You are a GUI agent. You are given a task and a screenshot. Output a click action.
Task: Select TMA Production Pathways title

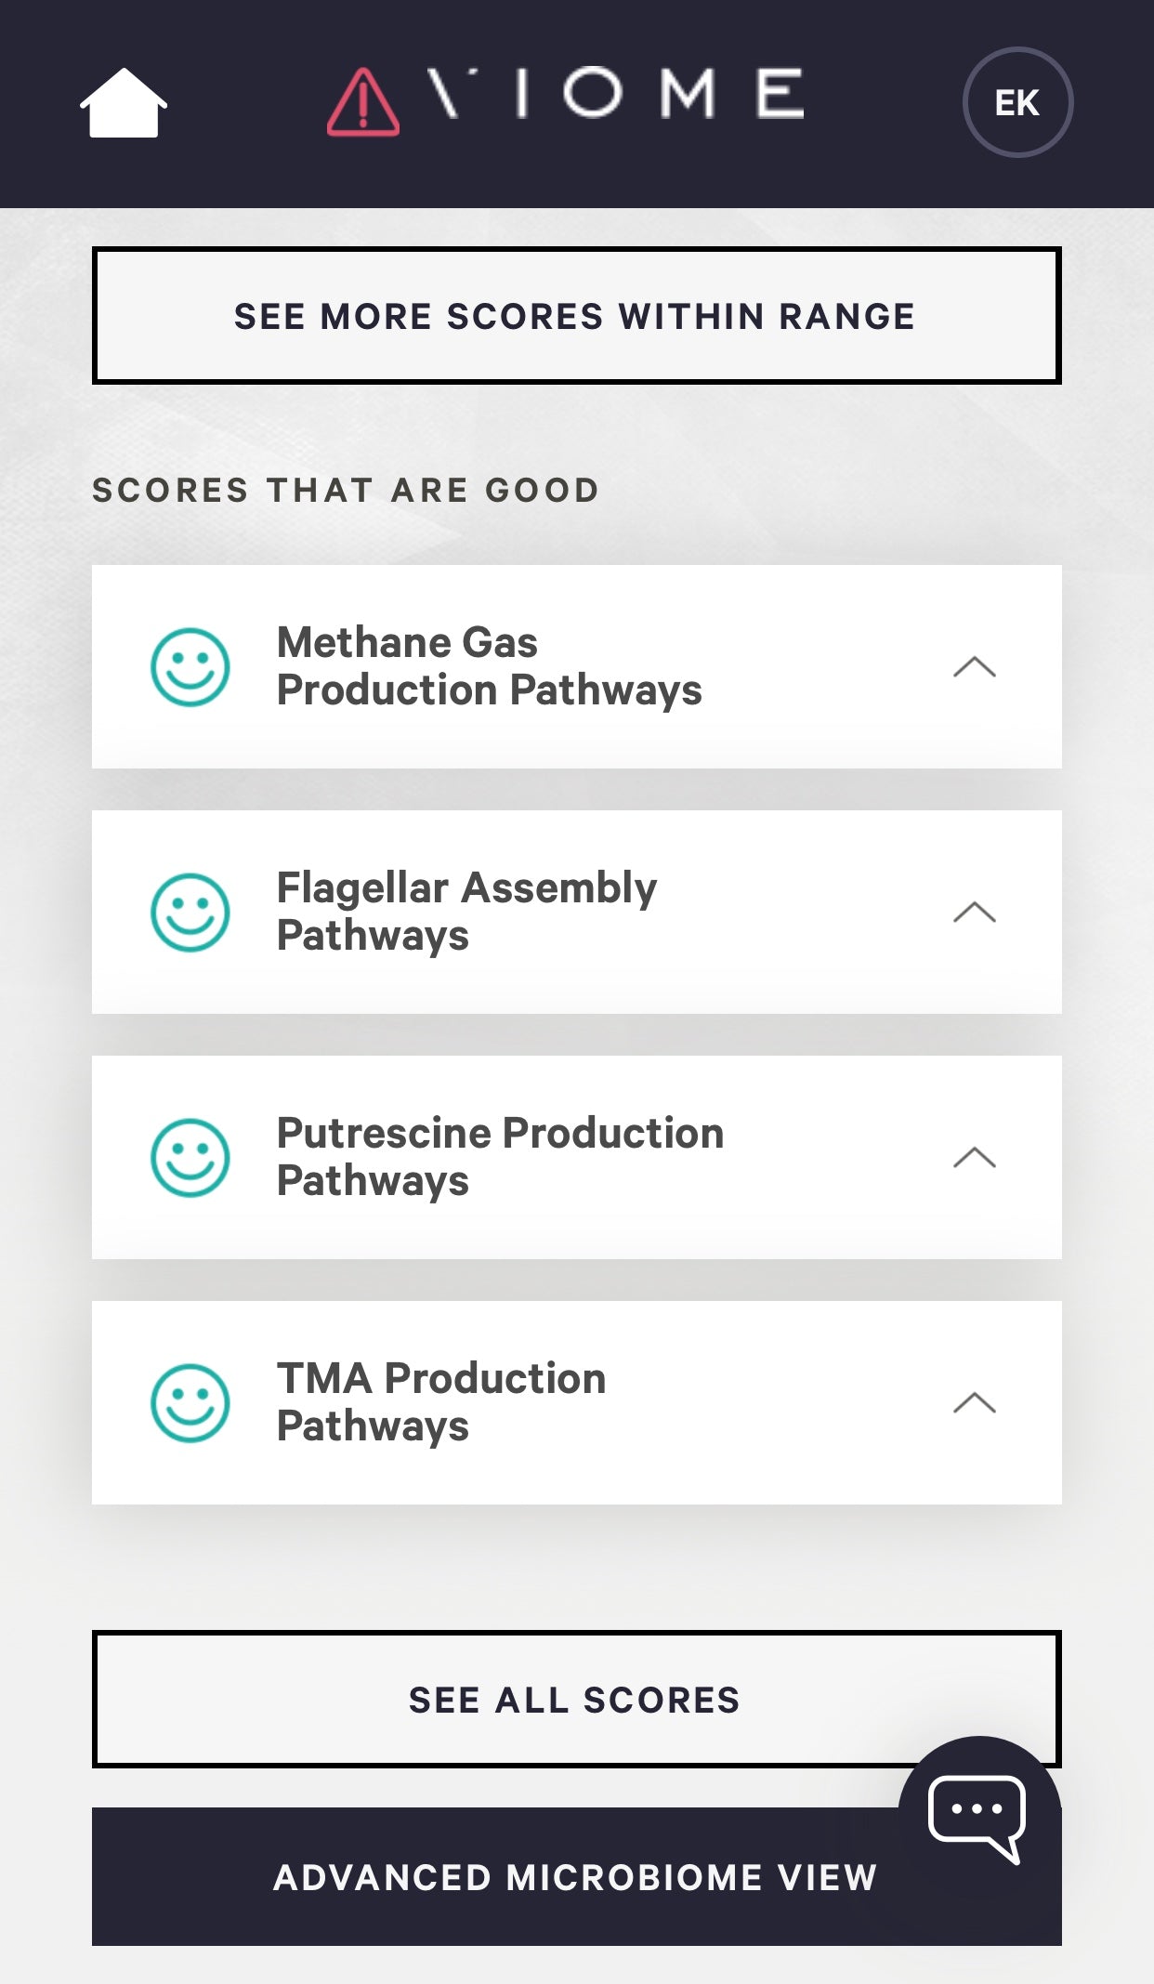point(441,1402)
